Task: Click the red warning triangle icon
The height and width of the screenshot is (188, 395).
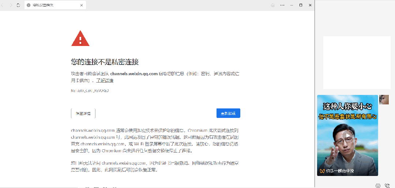Action: (x=80, y=38)
